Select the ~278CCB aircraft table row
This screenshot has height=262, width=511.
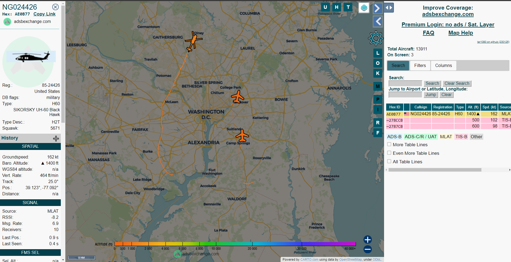[x=449, y=120]
